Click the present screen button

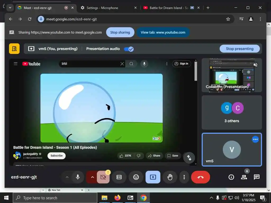(x=153, y=177)
